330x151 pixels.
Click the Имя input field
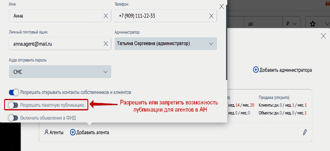coord(60,16)
